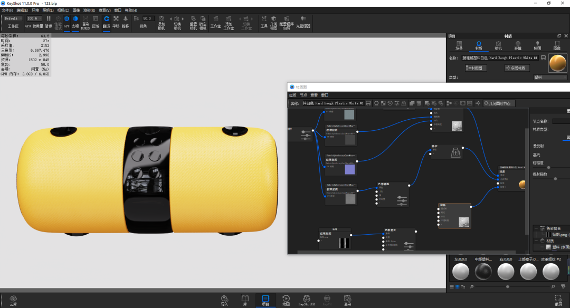Open the Default workspace dropdown

tap(13, 18)
